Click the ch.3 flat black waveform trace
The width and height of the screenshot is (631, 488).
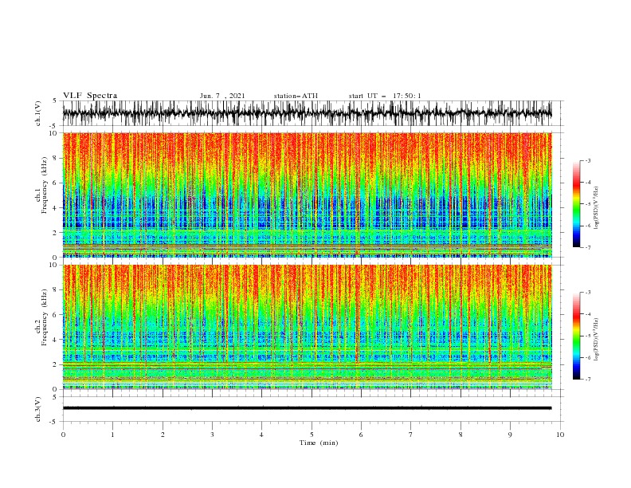coord(308,408)
